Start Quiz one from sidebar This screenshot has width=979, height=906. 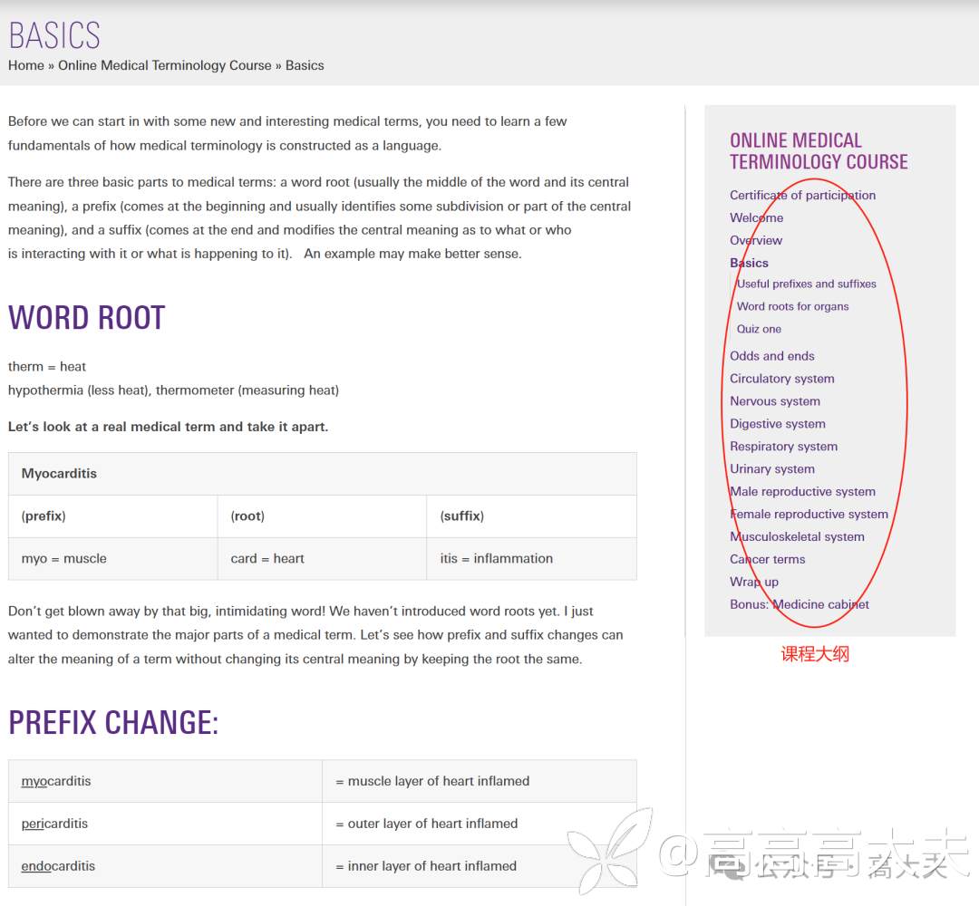(x=759, y=329)
